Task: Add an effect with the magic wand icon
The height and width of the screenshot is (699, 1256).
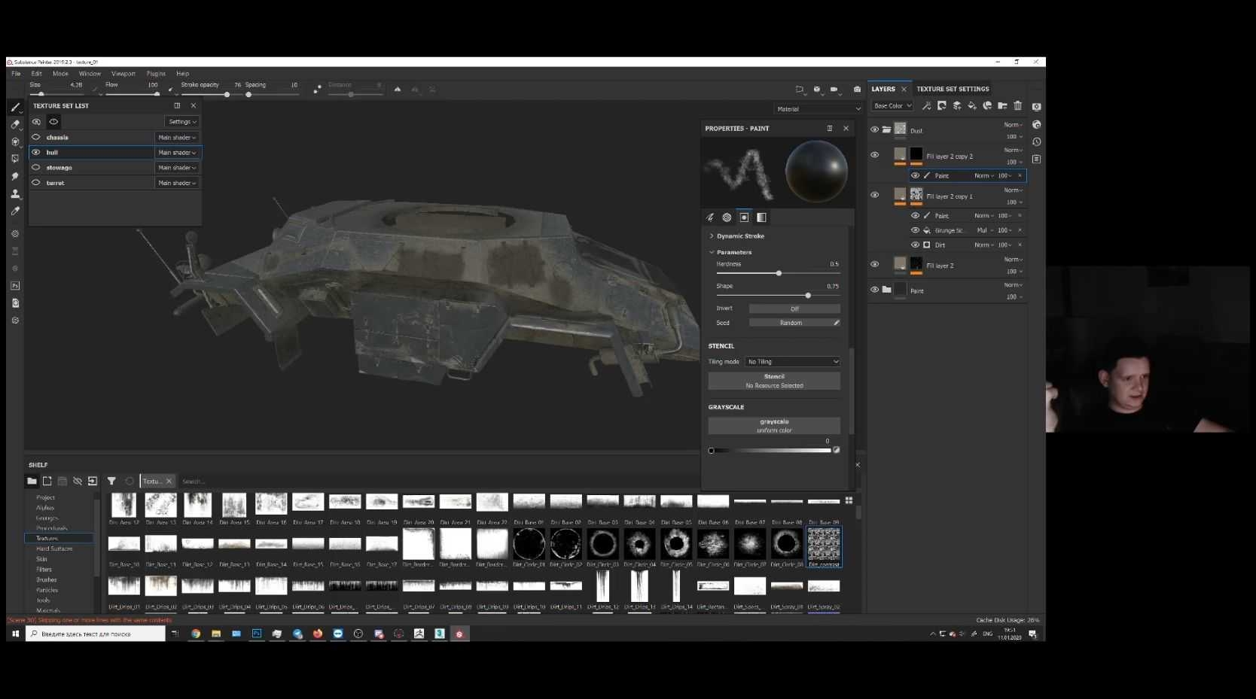Action: pyautogui.click(x=926, y=106)
